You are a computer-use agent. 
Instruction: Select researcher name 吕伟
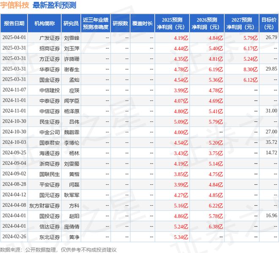[x=74, y=122]
